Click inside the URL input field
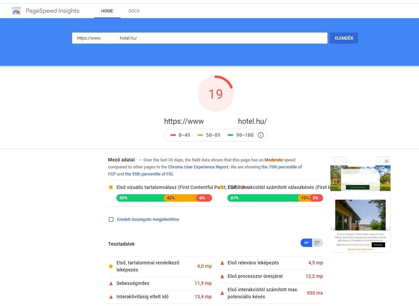419x306 pixels. pyautogui.click(x=200, y=38)
